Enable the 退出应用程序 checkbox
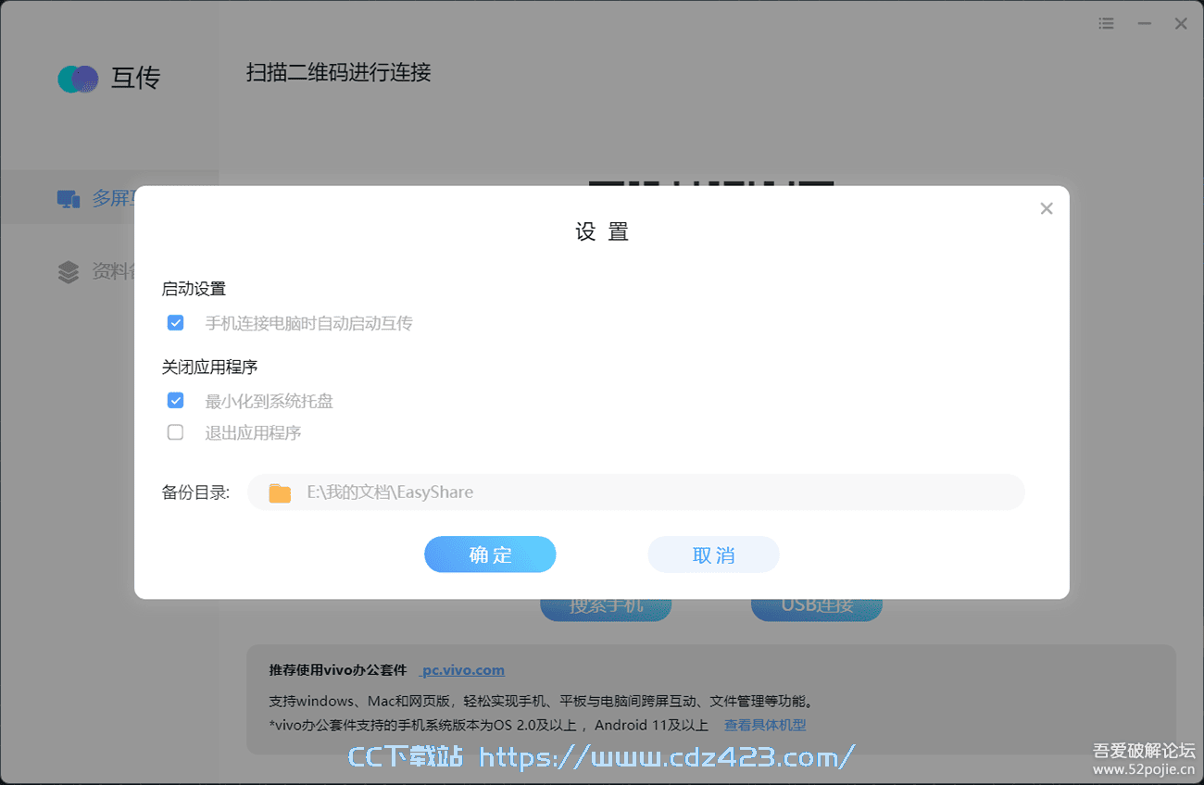Image resolution: width=1204 pixels, height=785 pixels. [175, 432]
